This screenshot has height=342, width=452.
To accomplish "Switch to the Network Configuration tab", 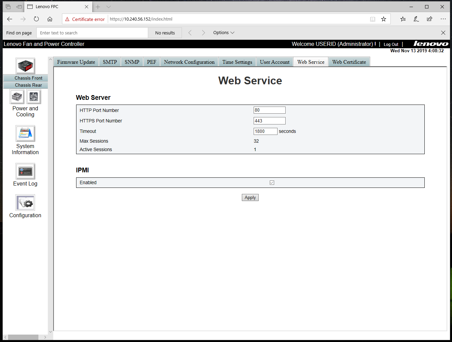I will coord(189,62).
